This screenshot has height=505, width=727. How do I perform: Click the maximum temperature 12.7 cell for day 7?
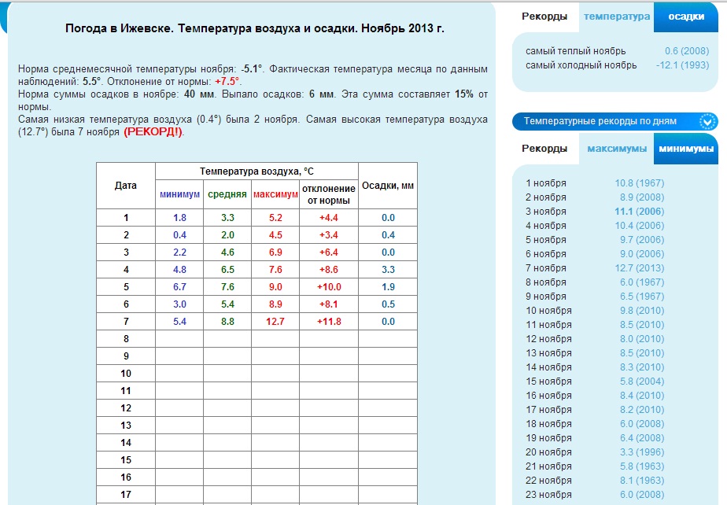coord(275,322)
